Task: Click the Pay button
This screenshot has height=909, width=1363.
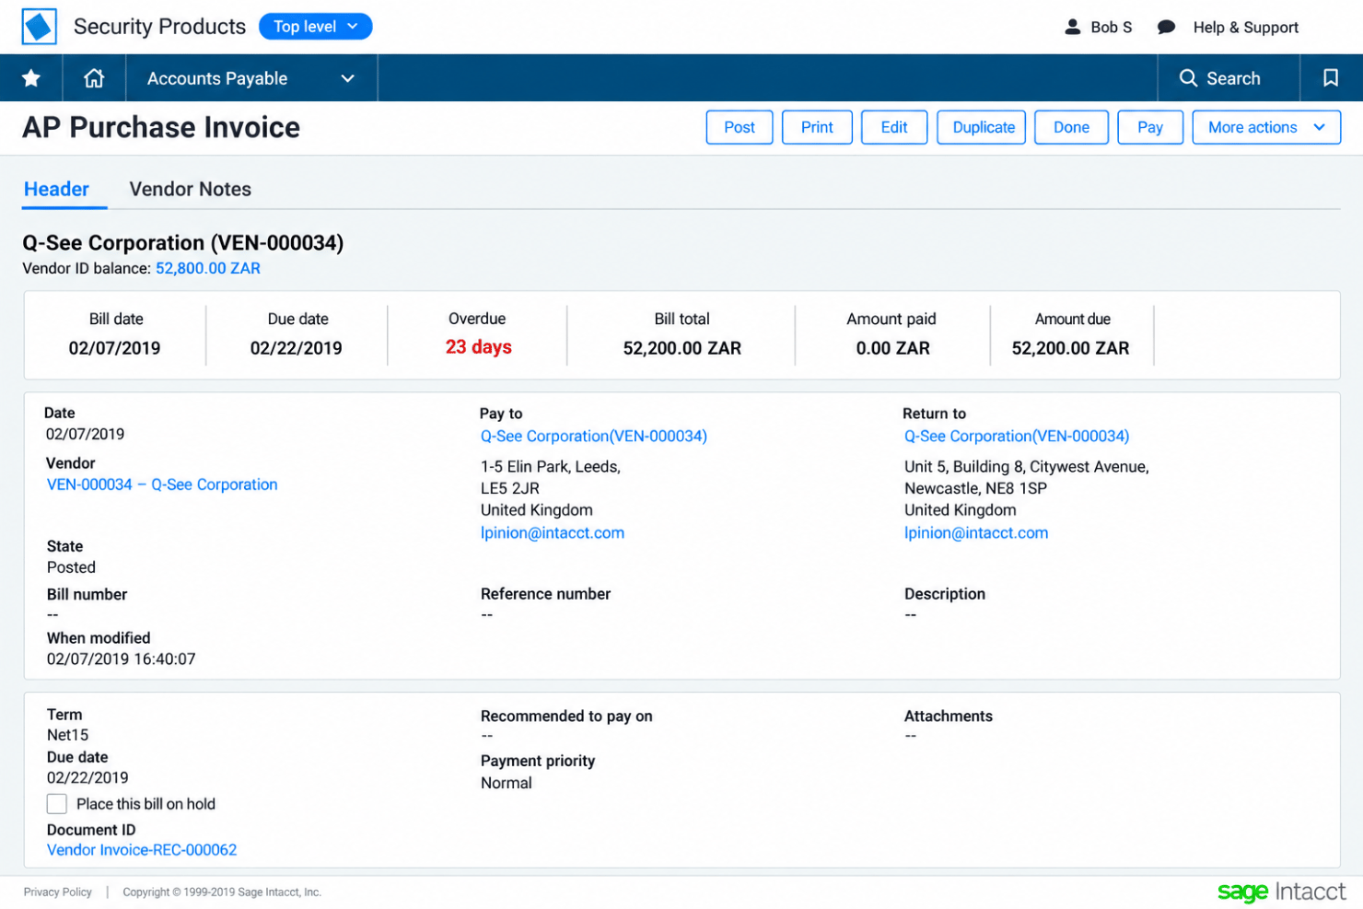Action: (1150, 127)
